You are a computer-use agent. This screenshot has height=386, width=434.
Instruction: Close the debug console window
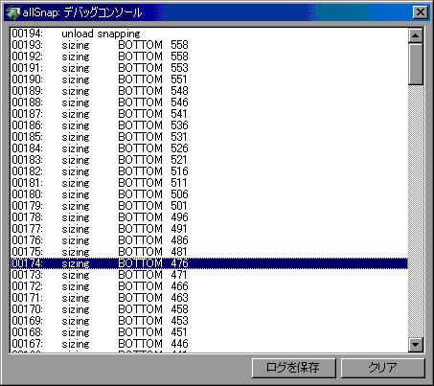pos(420,12)
